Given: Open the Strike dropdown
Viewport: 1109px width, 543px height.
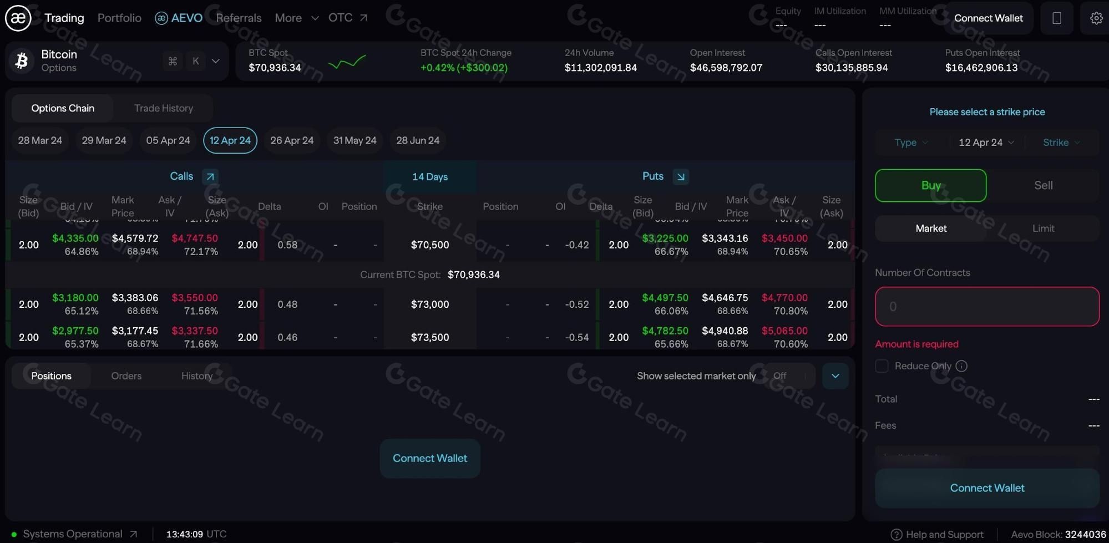Looking at the screenshot, I should click(x=1062, y=143).
